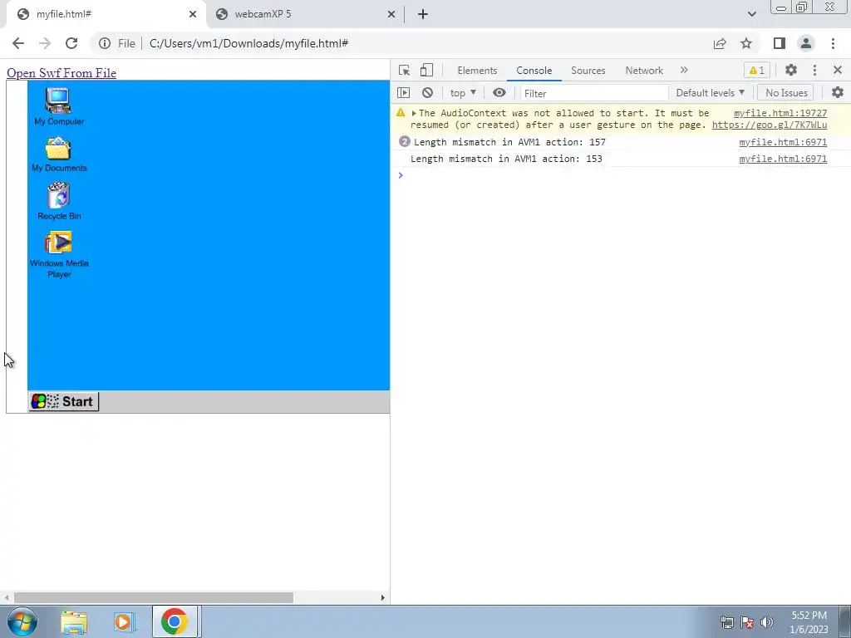Open myfile.html:6971 link for action 157
Viewport: 851px width, 638px height.
(x=783, y=142)
